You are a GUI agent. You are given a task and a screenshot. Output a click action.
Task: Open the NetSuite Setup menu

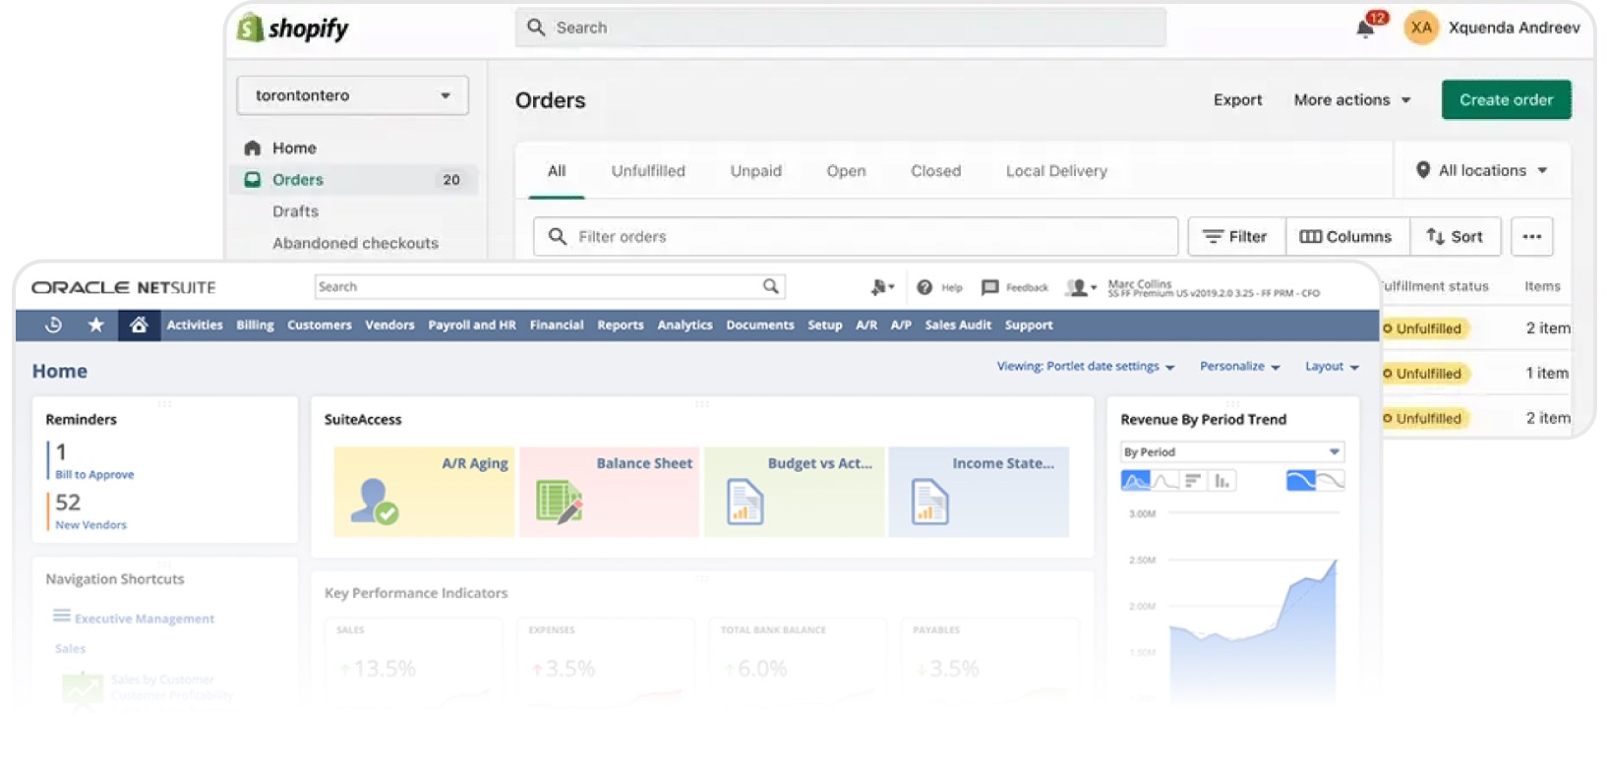point(825,325)
